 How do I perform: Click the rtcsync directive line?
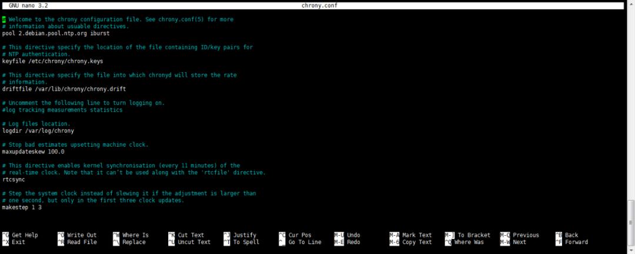(x=14, y=180)
